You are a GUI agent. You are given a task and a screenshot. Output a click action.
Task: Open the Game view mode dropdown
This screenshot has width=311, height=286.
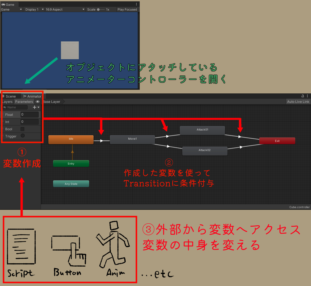11,9
